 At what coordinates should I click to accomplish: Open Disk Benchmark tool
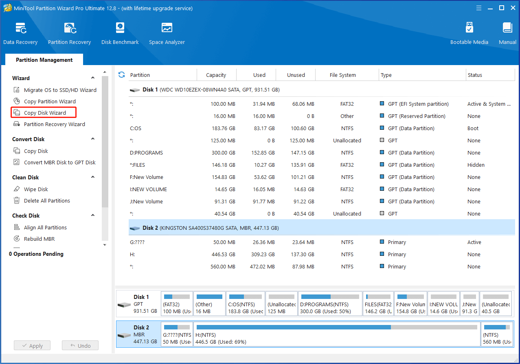click(120, 33)
